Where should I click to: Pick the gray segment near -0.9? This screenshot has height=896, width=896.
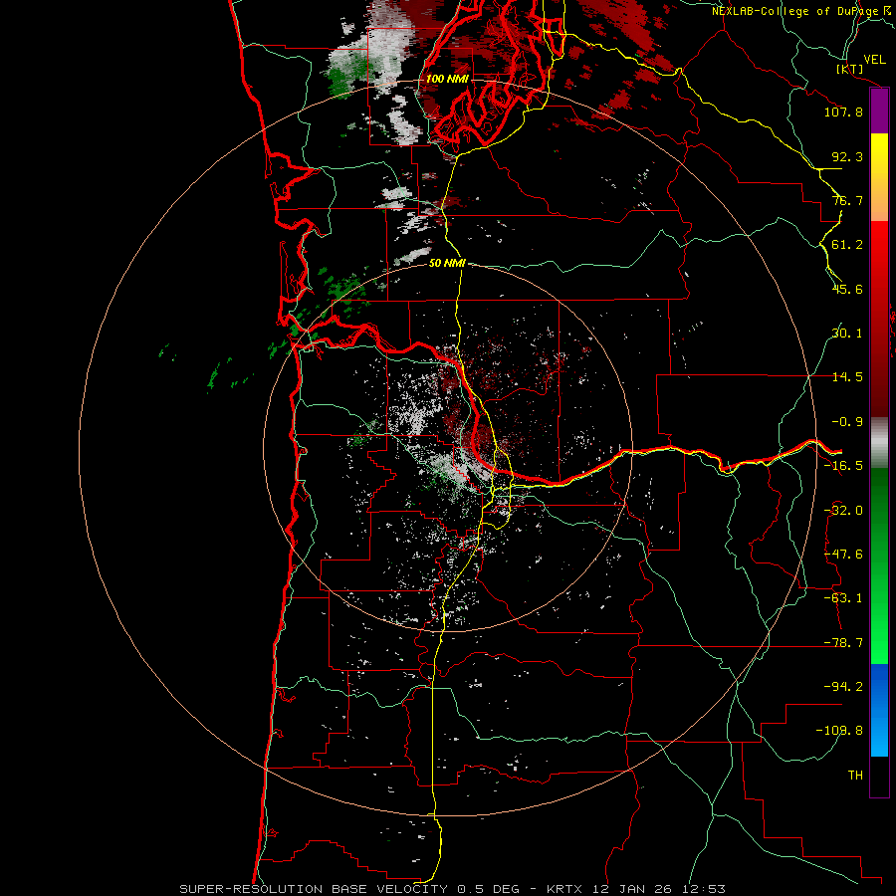point(879,443)
